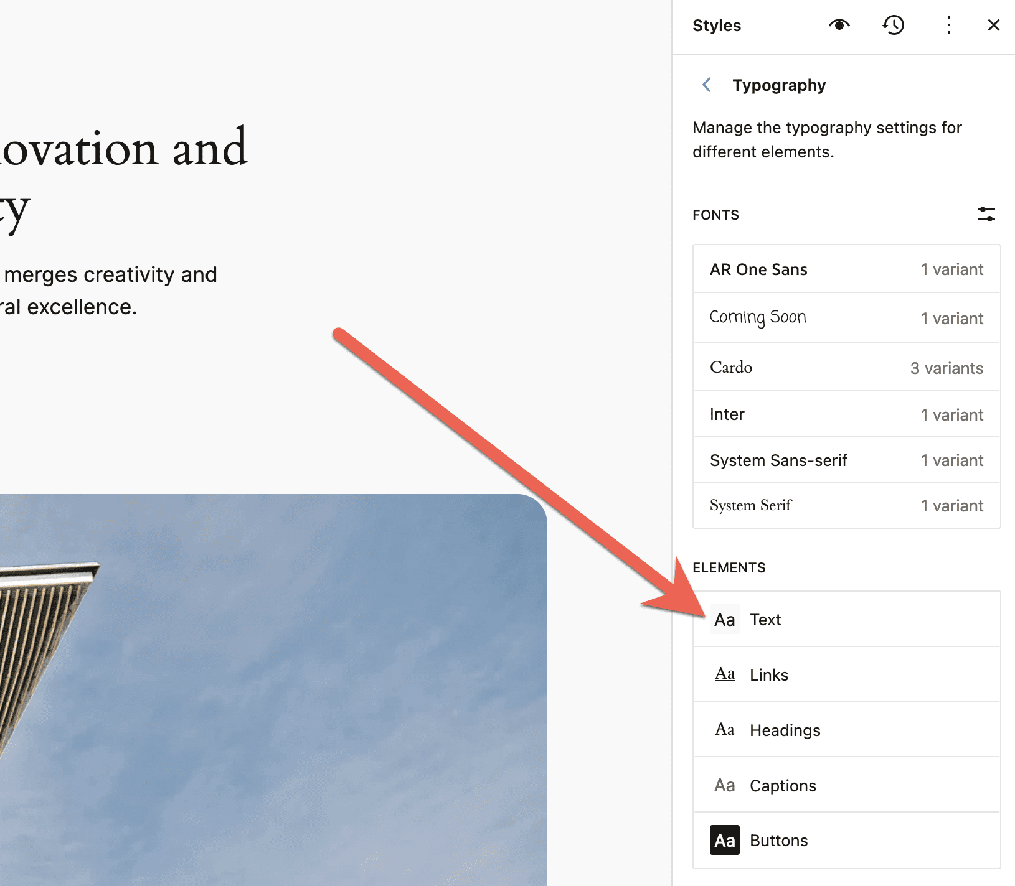The image size is (1015, 886).
Task: Select AR One Sans font
Action: click(846, 269)
